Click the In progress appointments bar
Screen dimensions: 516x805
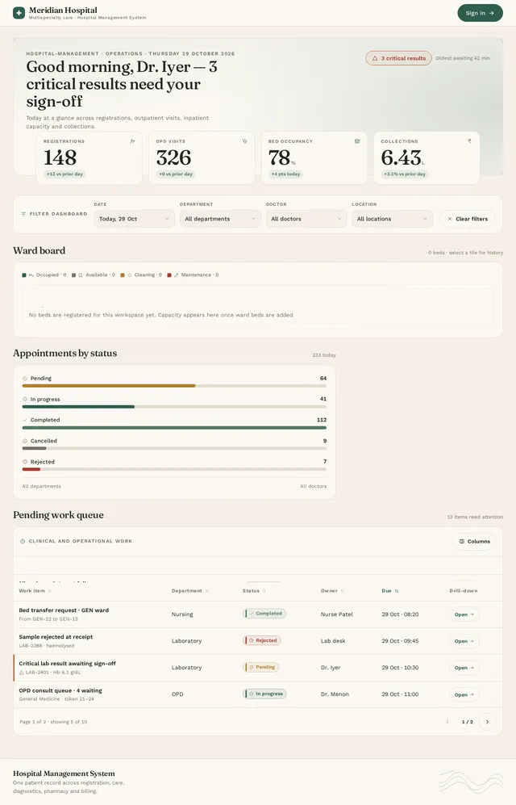[x=174, y=407]
